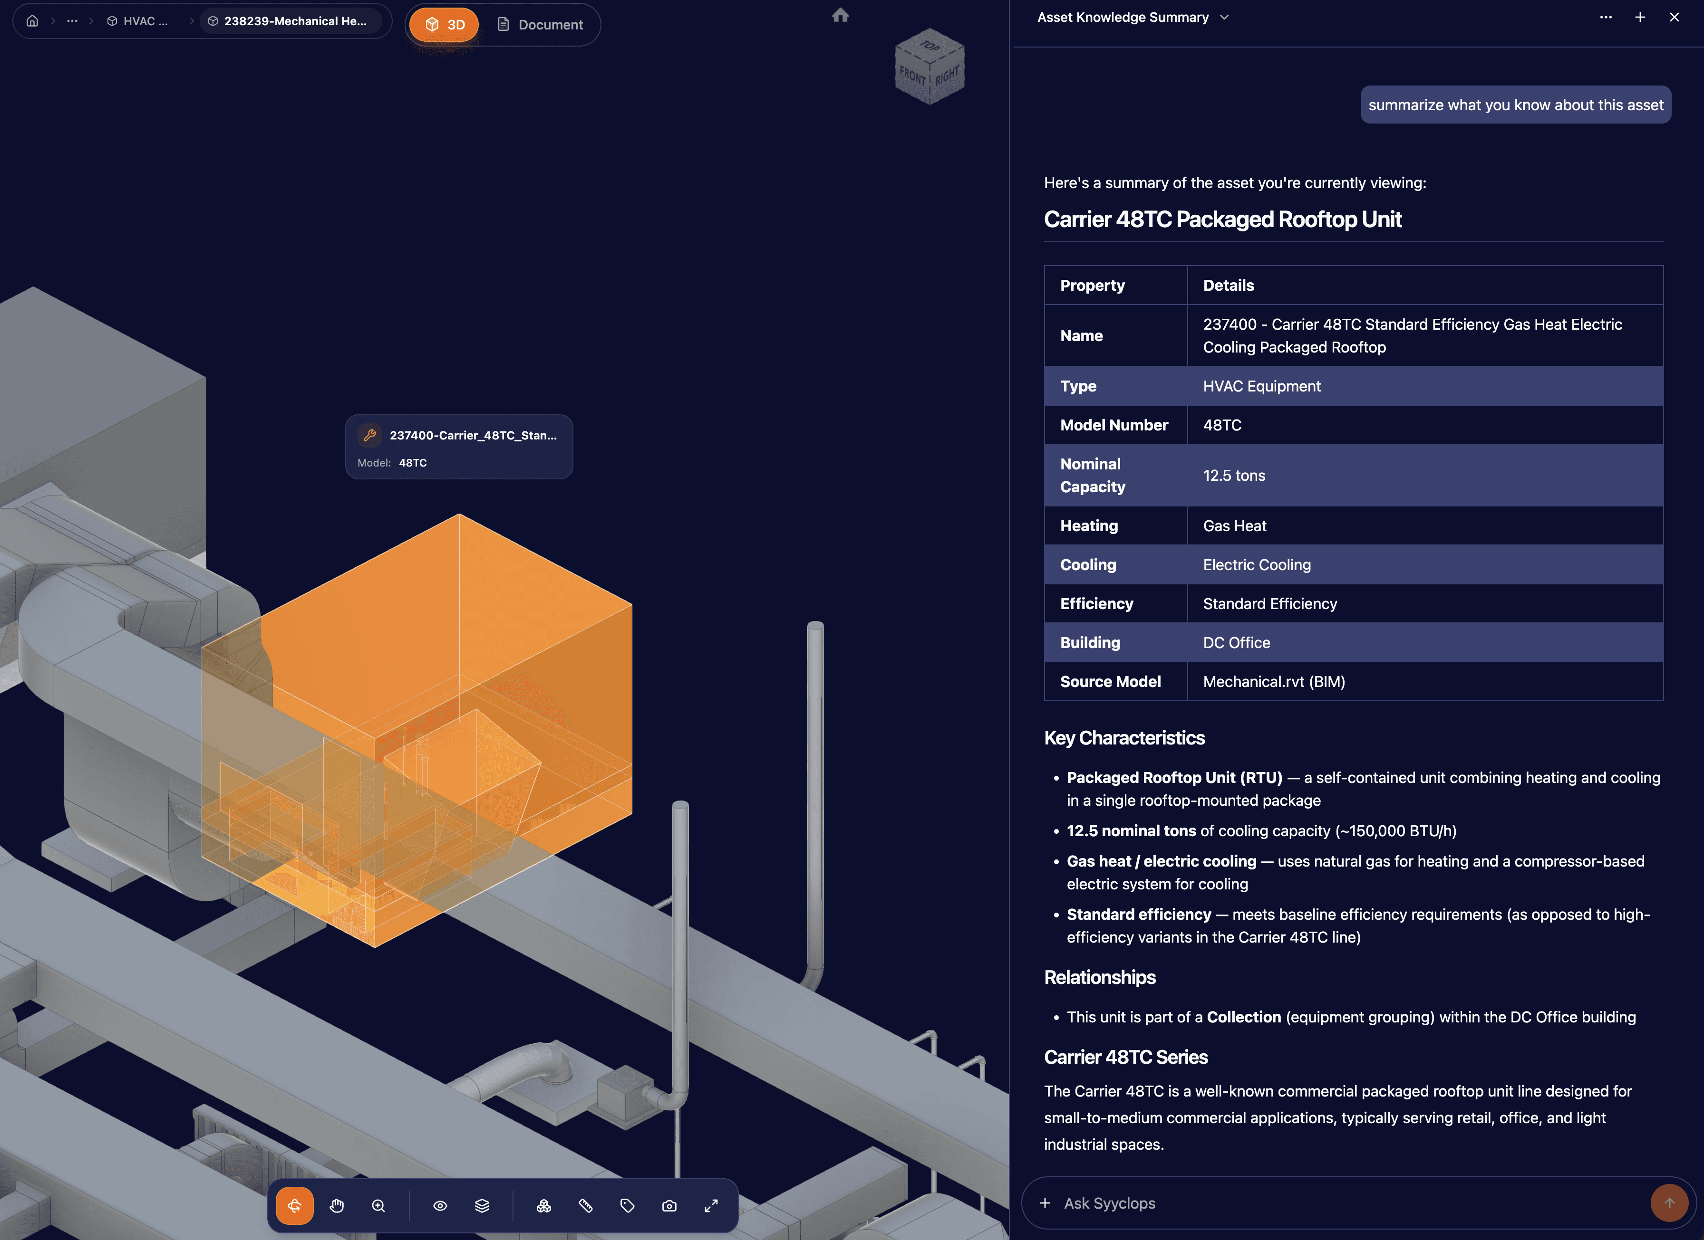Switch to 3D view tab

coord(444,25)
